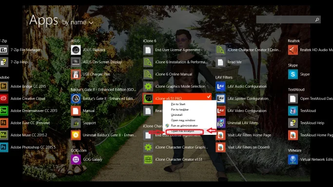
Task: Click the iClone 6 group heading
Action: pyautogui.click(x=150, y=41)
